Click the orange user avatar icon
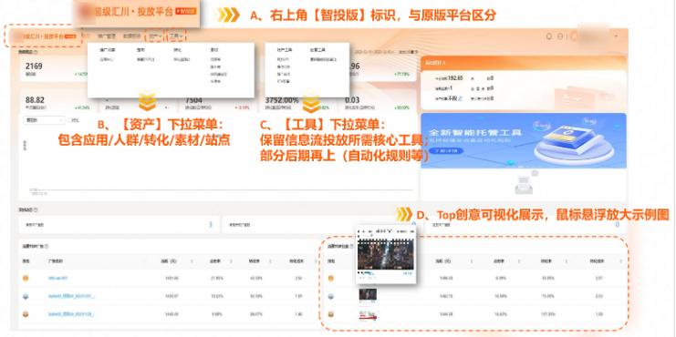Viewport: 676px width, 337px height. tap(574, 36)
